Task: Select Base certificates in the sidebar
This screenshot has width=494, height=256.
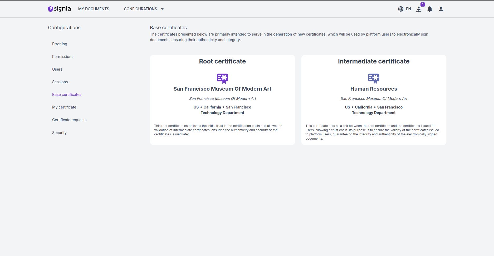Action: click(x=67, y=95)
